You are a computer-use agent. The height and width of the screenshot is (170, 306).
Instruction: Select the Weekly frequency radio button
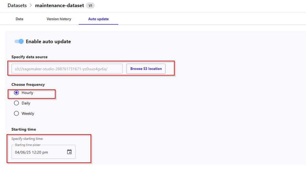pyautogui.click(x=16, y=113)
